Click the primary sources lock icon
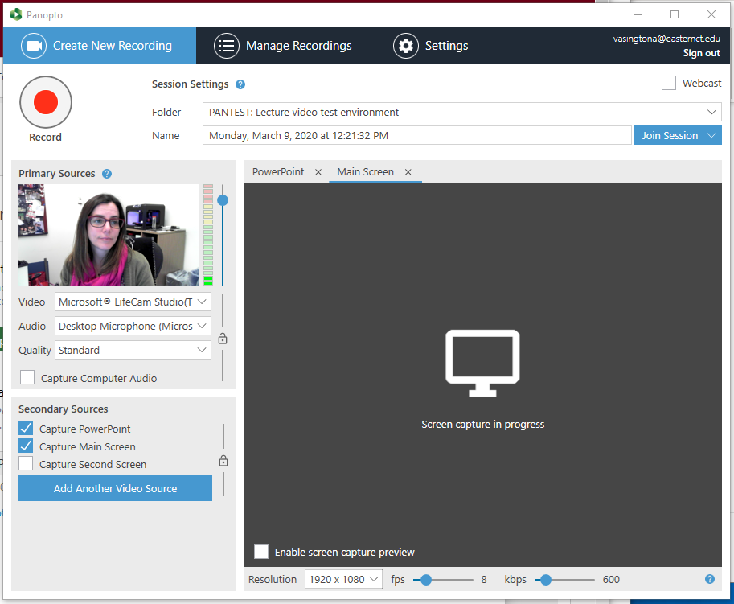 pos(223,339)
